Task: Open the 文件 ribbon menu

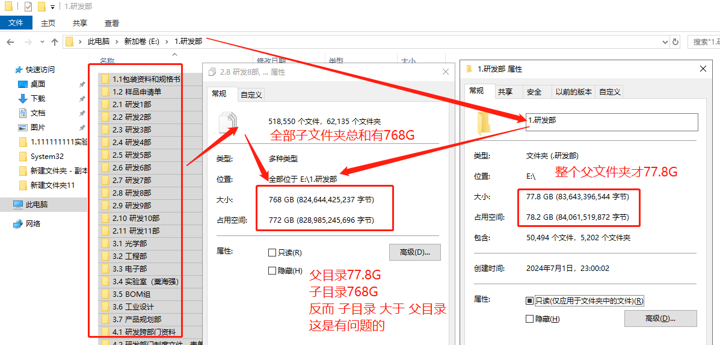Action: 16,22
